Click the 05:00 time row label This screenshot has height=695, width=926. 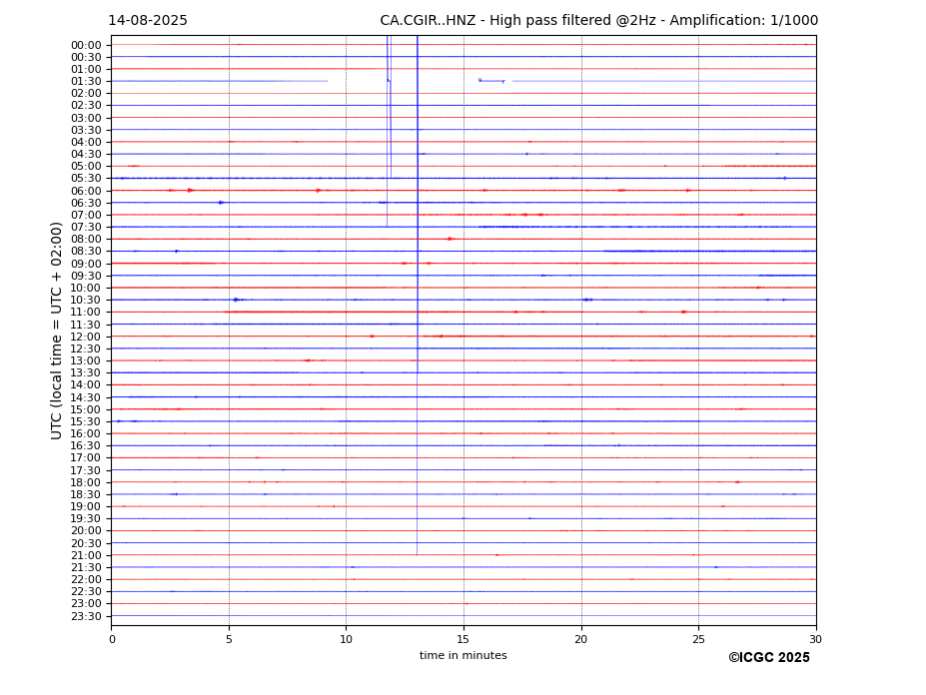point(86,166)
